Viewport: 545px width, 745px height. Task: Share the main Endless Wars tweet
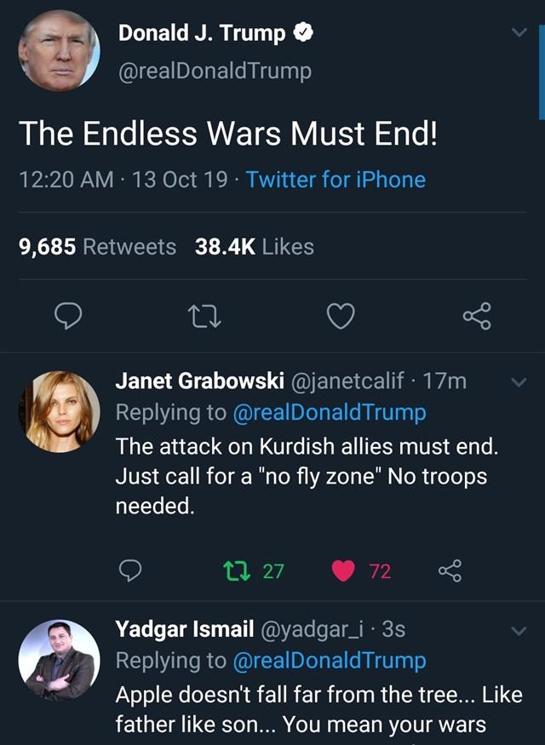point(477,318)
